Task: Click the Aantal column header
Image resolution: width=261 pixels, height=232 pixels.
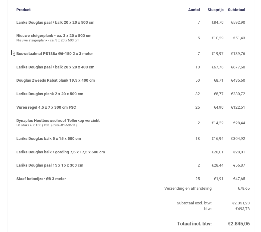Action: click(194, 10)
